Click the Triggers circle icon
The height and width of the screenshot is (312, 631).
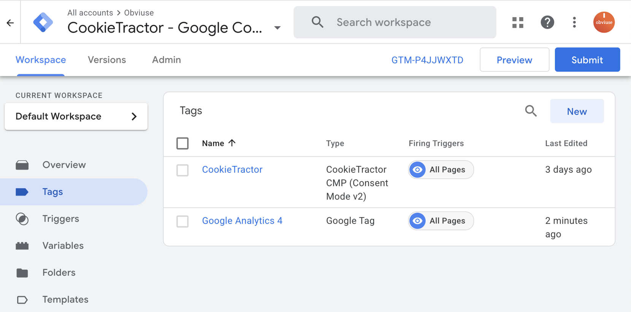(x=22, y=219)
